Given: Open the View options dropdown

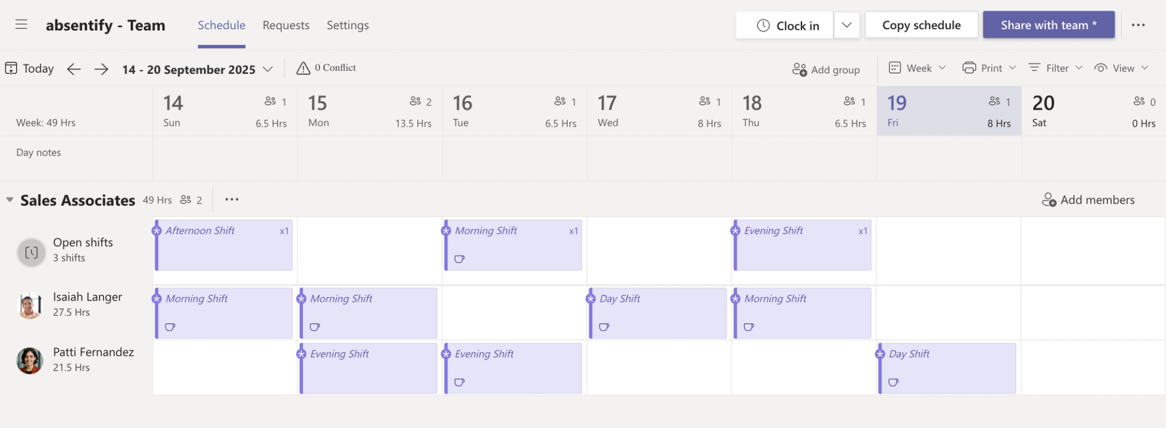Looking at the screenshot, I should (1122, 68).
